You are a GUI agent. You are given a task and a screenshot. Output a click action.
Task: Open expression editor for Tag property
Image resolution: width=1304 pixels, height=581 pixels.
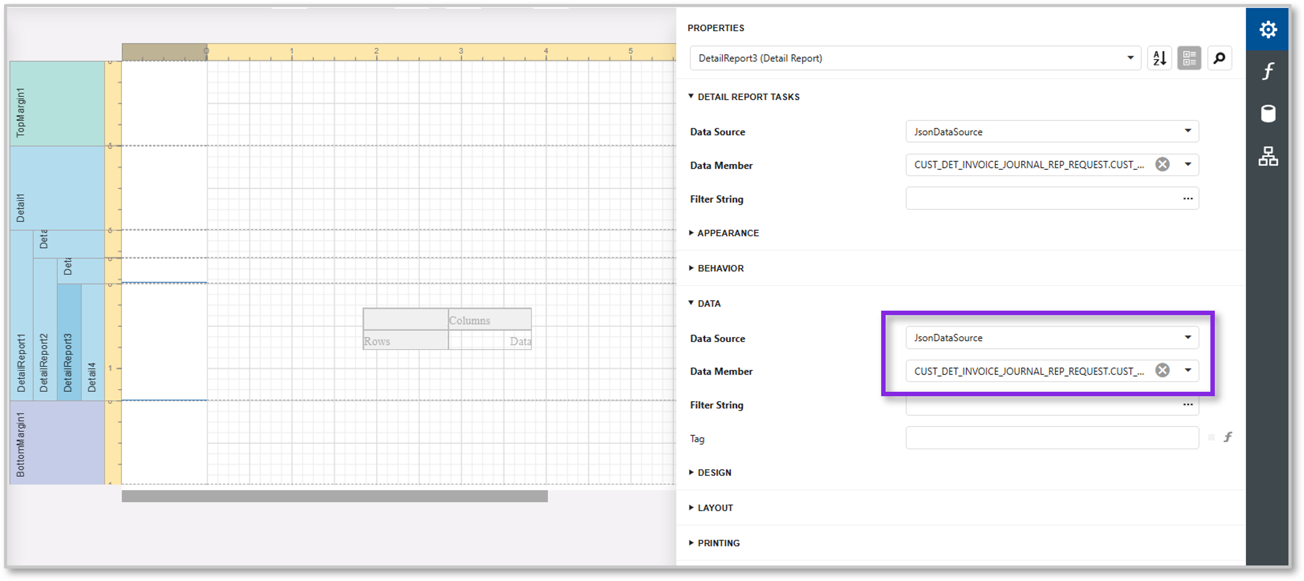tap(1228, 437)
